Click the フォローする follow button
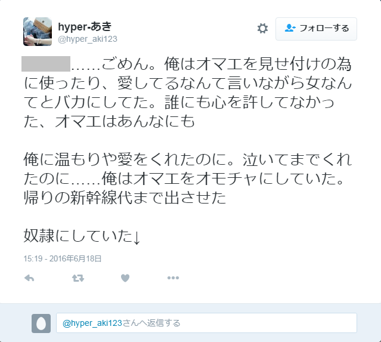Image resolution: width=381 pixels, height=342 pixels. click(316, 29)
